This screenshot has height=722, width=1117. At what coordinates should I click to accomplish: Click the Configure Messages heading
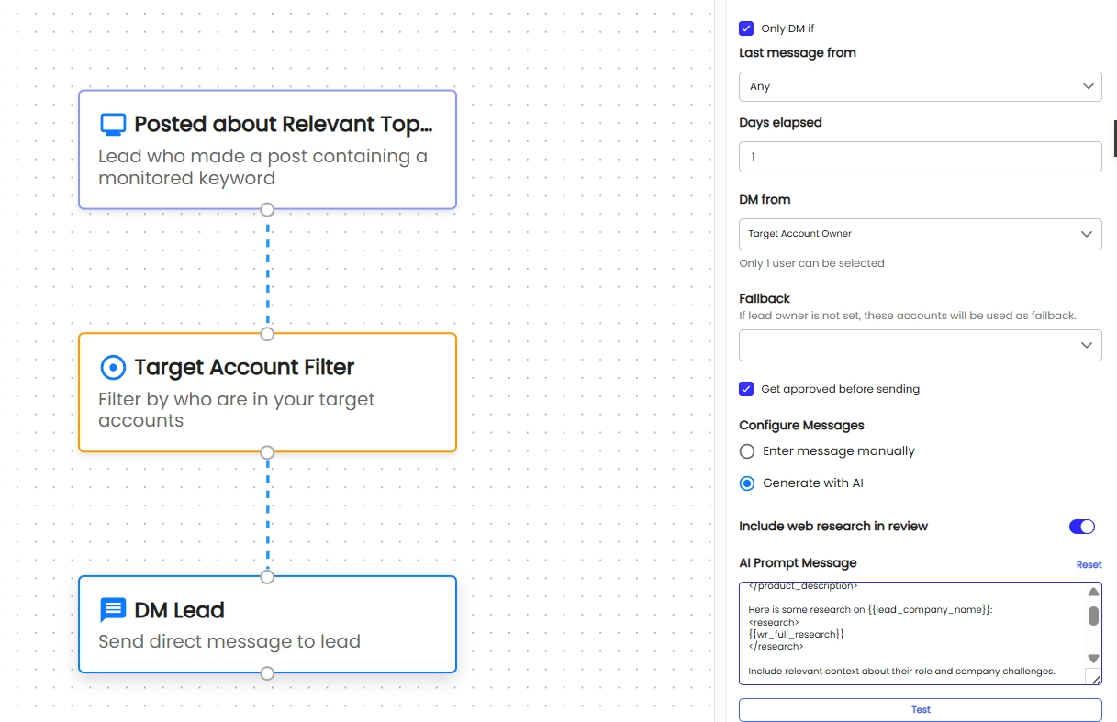(x=801, y=426)
